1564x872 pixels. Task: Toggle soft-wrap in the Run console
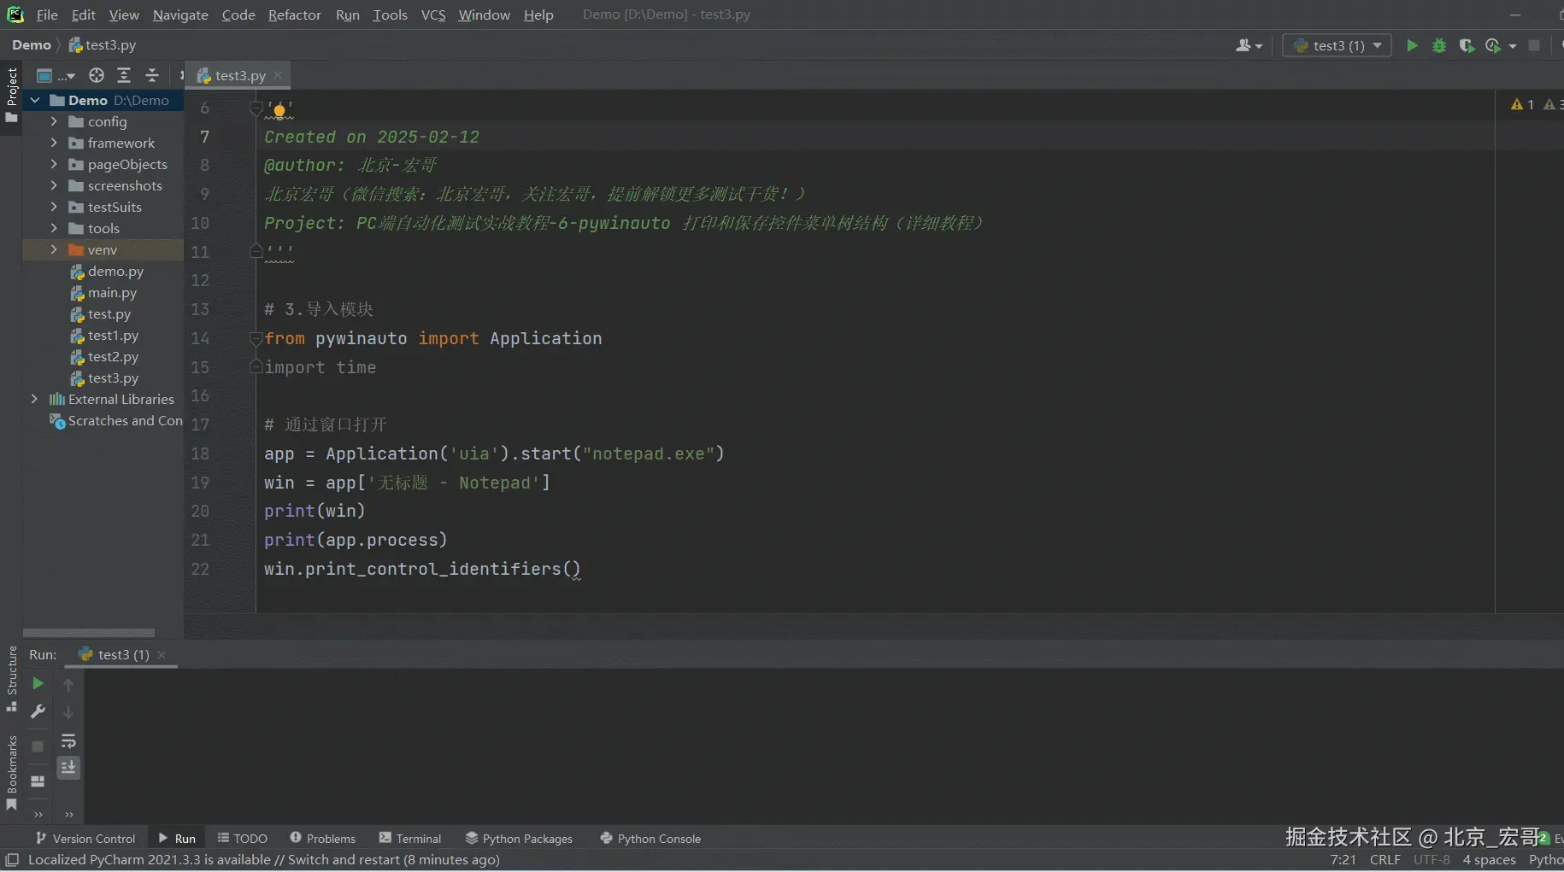[x=68, y=740]
